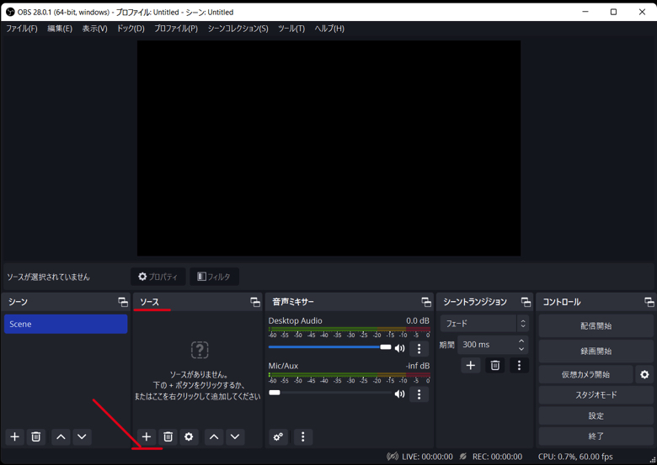Open the プロファイル(P) menu
This screenshot has width=657, height=465.
coord(176,29)
